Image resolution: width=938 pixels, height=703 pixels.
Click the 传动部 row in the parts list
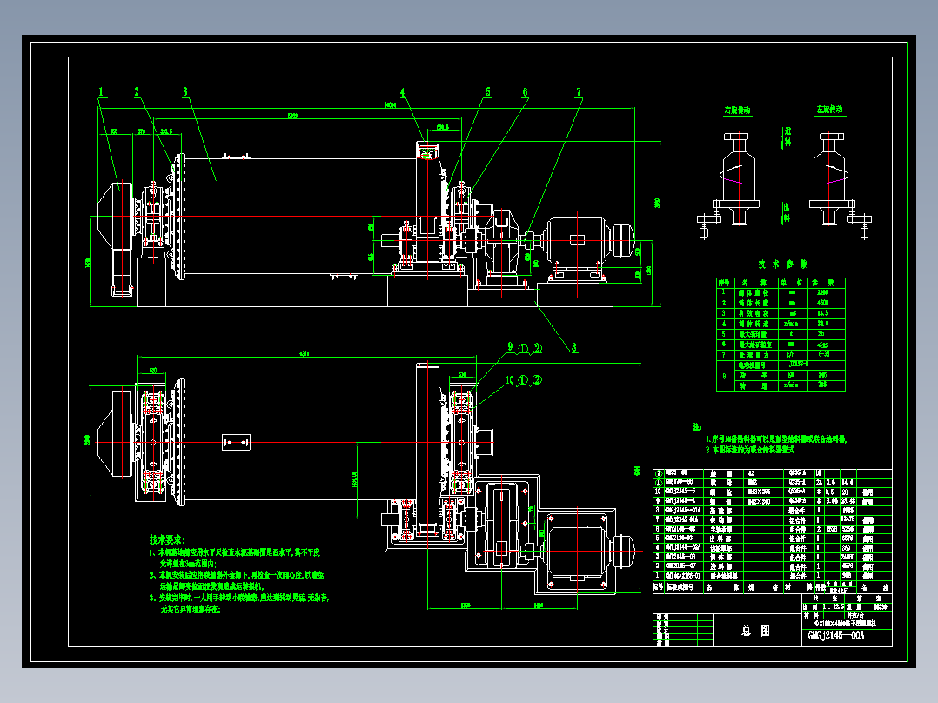[x=773, y=520]
